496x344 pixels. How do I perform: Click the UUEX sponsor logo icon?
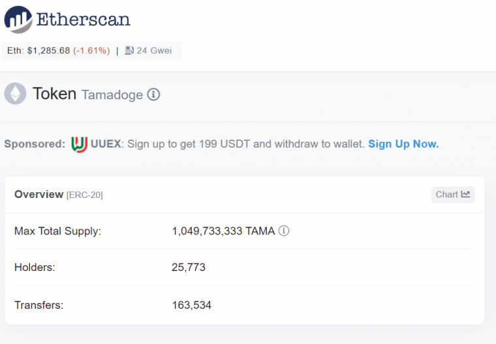tap(79, 145)
